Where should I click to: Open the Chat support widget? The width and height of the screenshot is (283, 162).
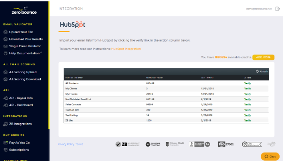270,156
